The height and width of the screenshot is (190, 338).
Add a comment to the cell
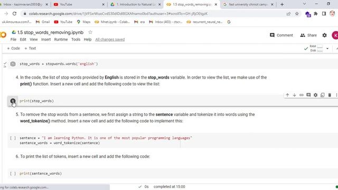pos(308,95)
